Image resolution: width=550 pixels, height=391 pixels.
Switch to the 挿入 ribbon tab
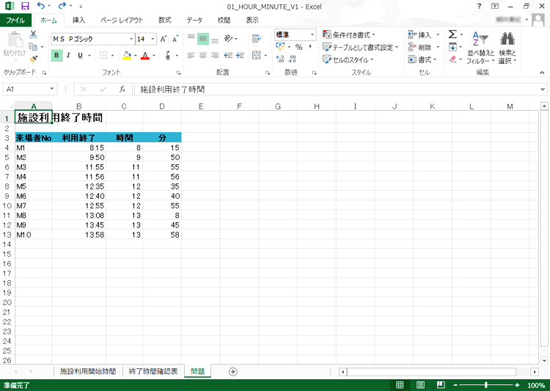click(x=78, y=20)
